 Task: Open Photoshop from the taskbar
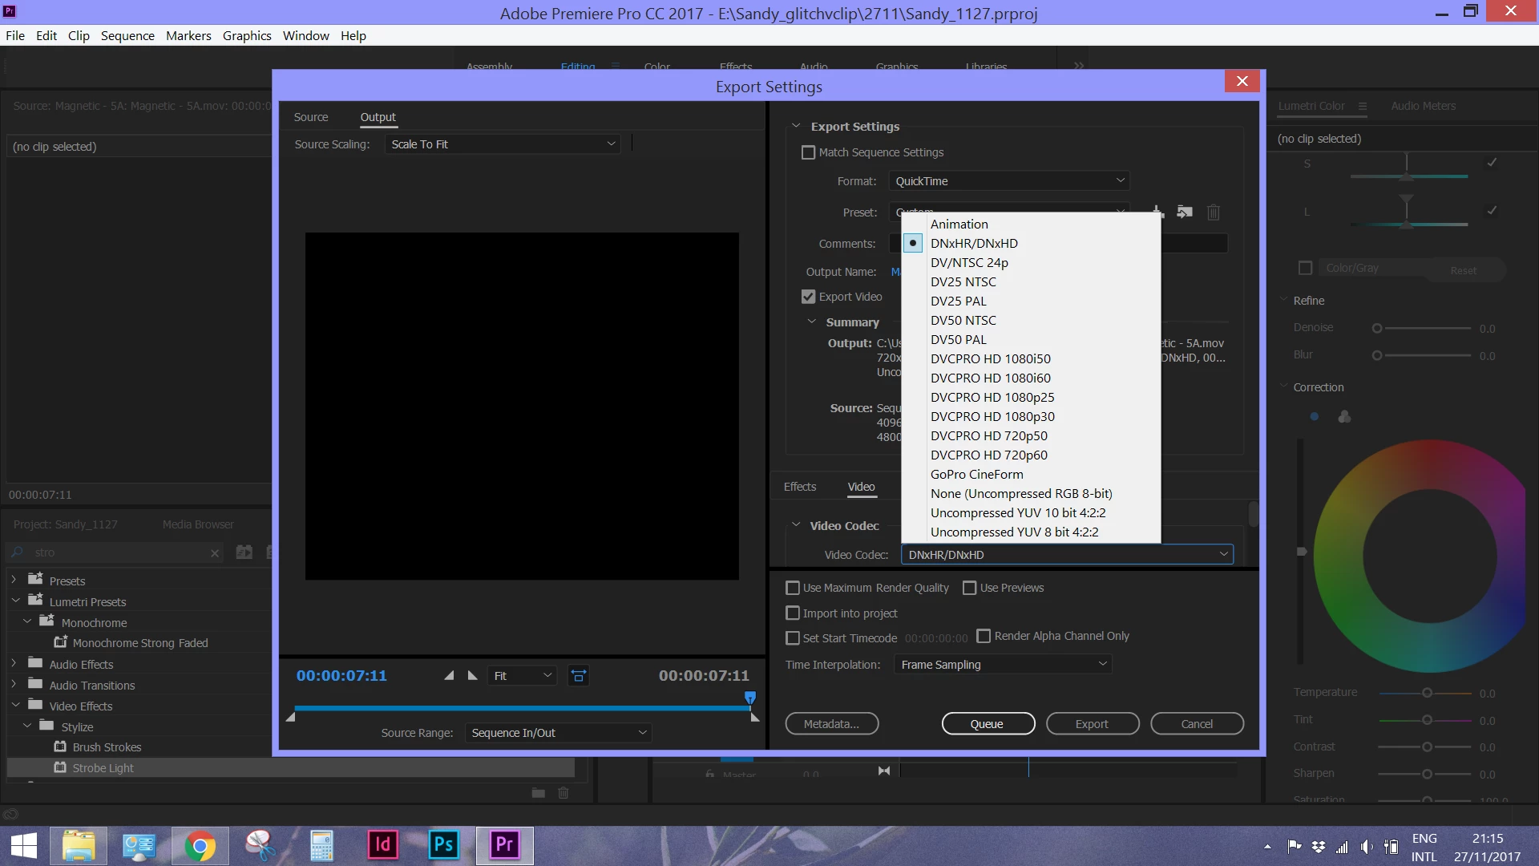pyautogui.click(x=443, y=844)
